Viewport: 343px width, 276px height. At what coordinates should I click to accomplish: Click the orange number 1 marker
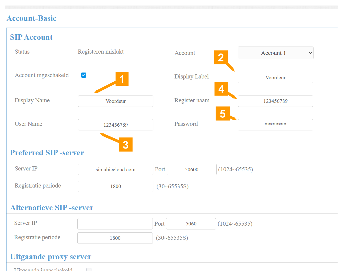pyautogui.click(x=122, y=79)
